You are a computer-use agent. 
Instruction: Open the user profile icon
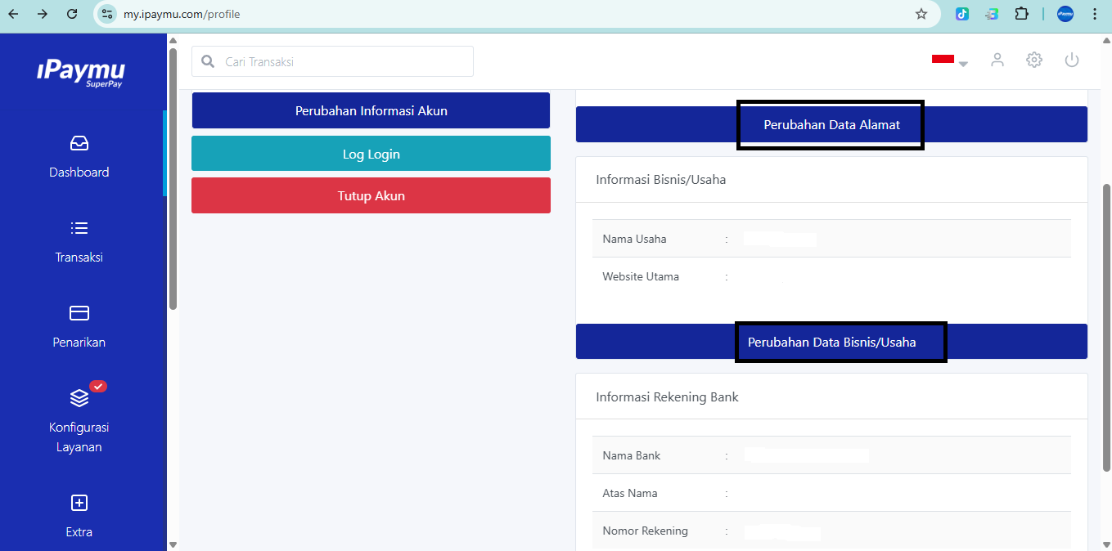click(997, 60)
